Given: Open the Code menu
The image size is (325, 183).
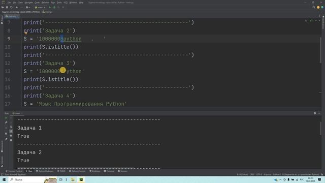Looking at the screenshot, I should click(x=37, y=3).
